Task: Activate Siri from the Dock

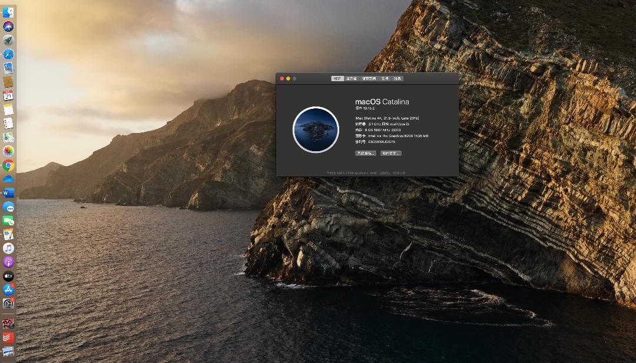Action: tap(8, 25)
